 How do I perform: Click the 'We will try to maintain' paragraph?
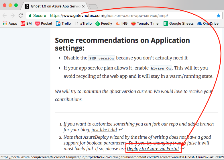point(134,95)
